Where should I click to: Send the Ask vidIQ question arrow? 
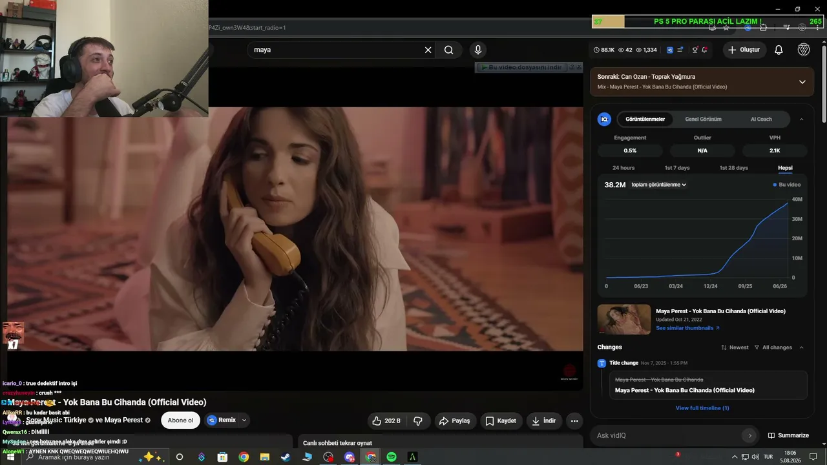749,435
